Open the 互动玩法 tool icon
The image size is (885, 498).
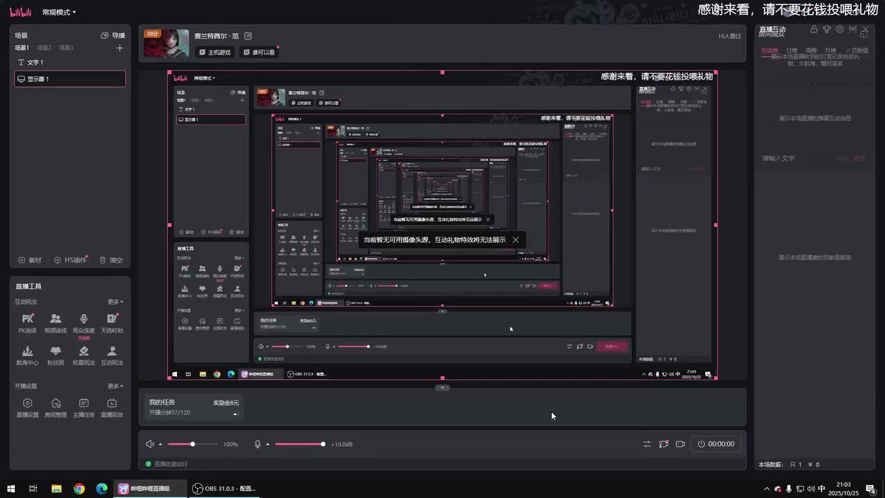pos(112,356)
